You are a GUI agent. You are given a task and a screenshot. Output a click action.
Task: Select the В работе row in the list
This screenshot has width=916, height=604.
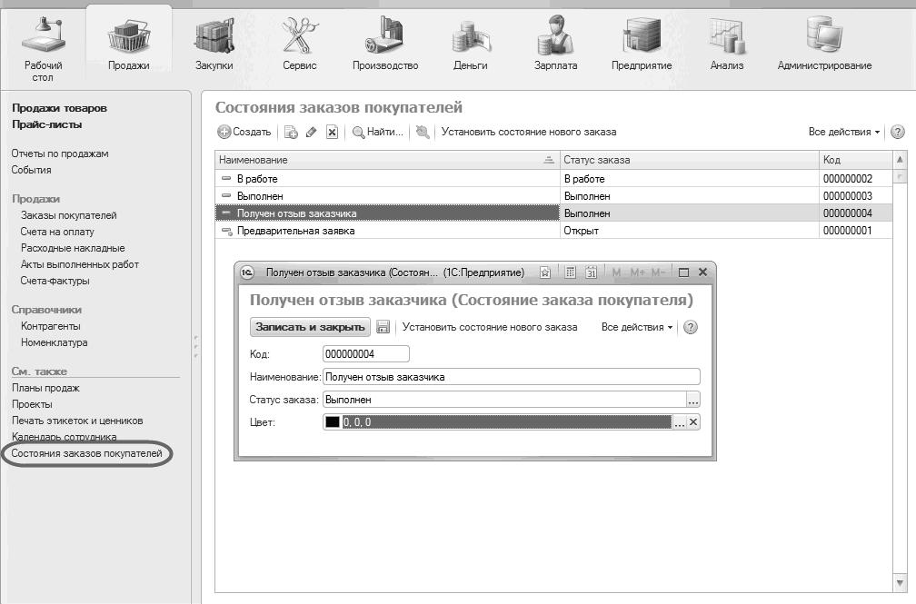point(553,179)
